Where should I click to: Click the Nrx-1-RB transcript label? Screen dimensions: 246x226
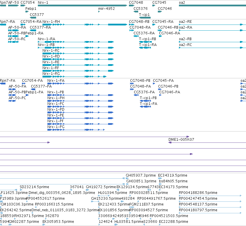pos(46,45)
